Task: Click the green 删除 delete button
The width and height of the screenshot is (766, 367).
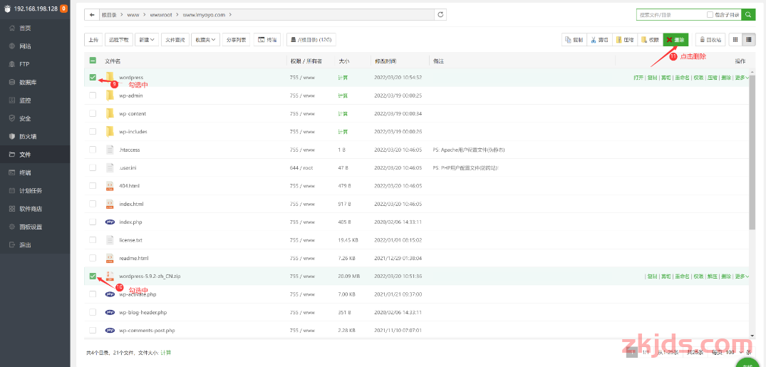Action: (676, 40)
